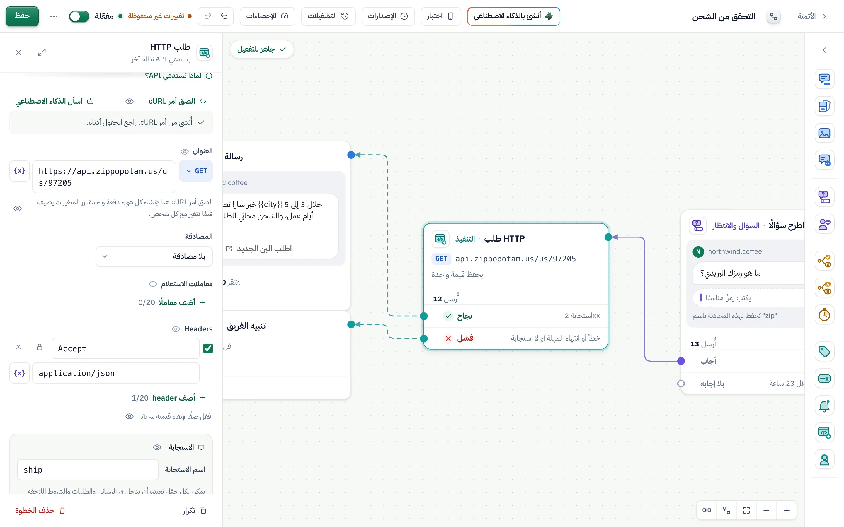Click the workflow icon next to التحقق من الشحن
Image resolution: width=844 pixels, height=527 pixels.
tap(774, 16)
